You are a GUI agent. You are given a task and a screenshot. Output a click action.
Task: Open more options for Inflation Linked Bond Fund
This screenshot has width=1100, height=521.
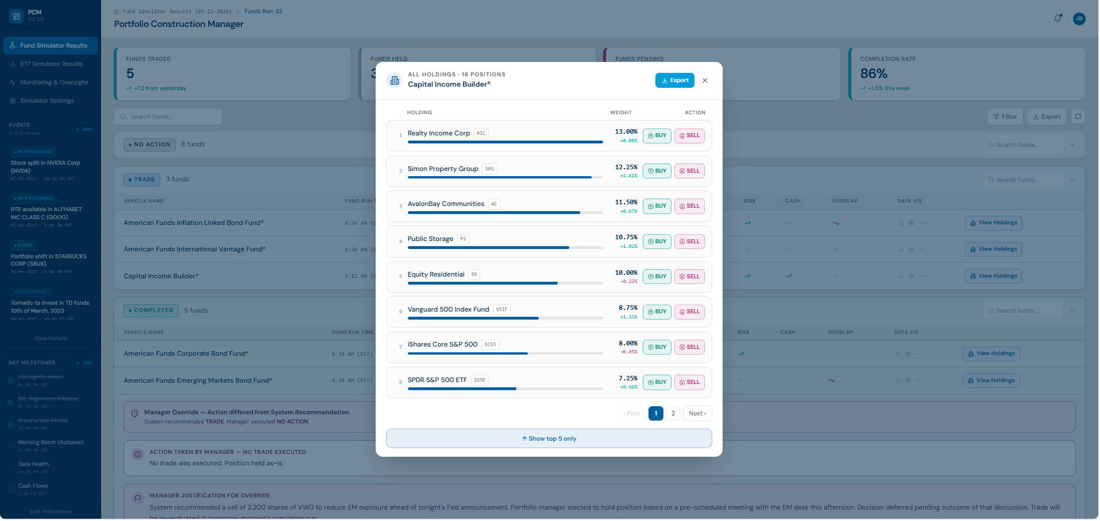point(921,224)
